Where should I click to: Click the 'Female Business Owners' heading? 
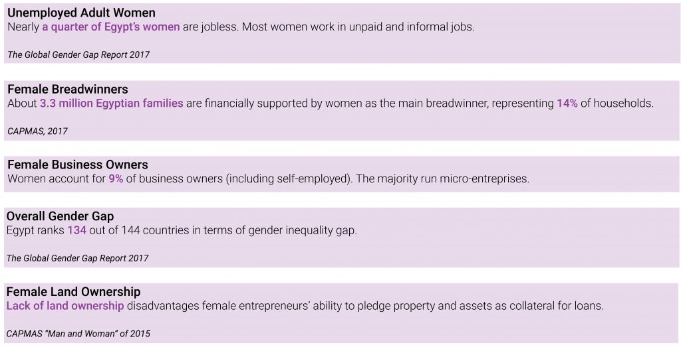[78, 165]
